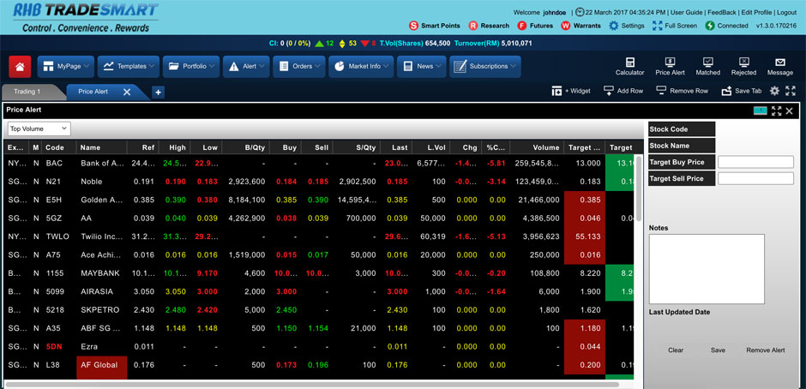Save the price alert

(718, 350)
